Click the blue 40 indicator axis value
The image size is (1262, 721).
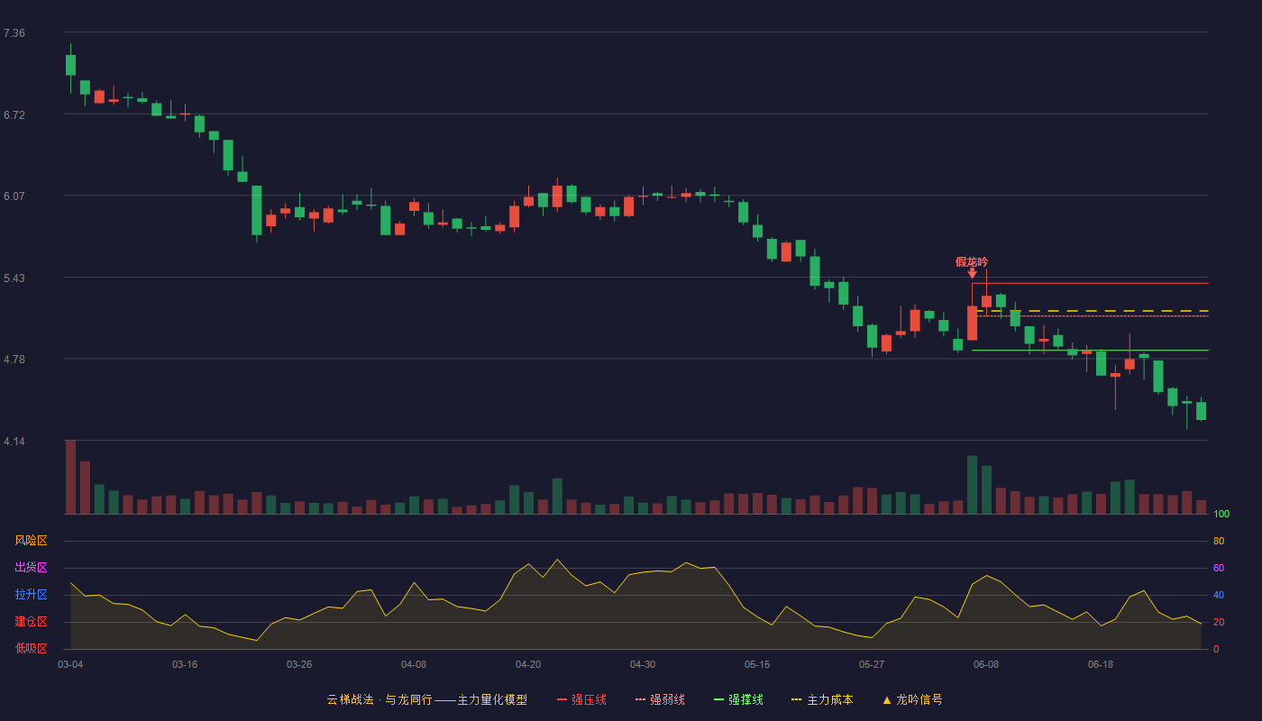click(x=1219, y=595)
